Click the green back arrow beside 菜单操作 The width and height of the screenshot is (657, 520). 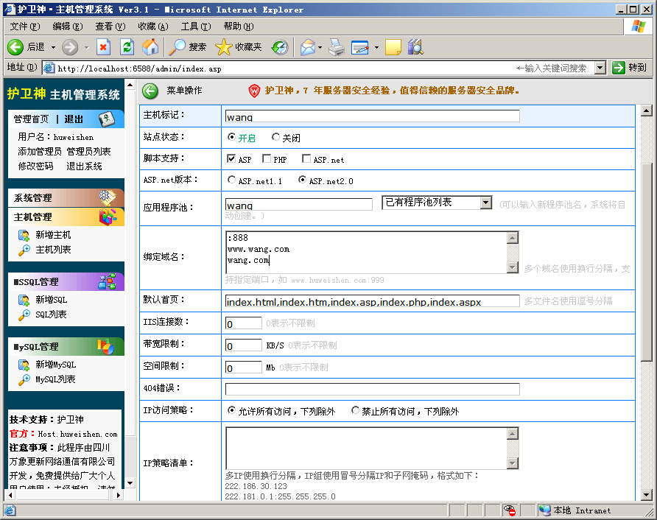(x=150, y=91)
